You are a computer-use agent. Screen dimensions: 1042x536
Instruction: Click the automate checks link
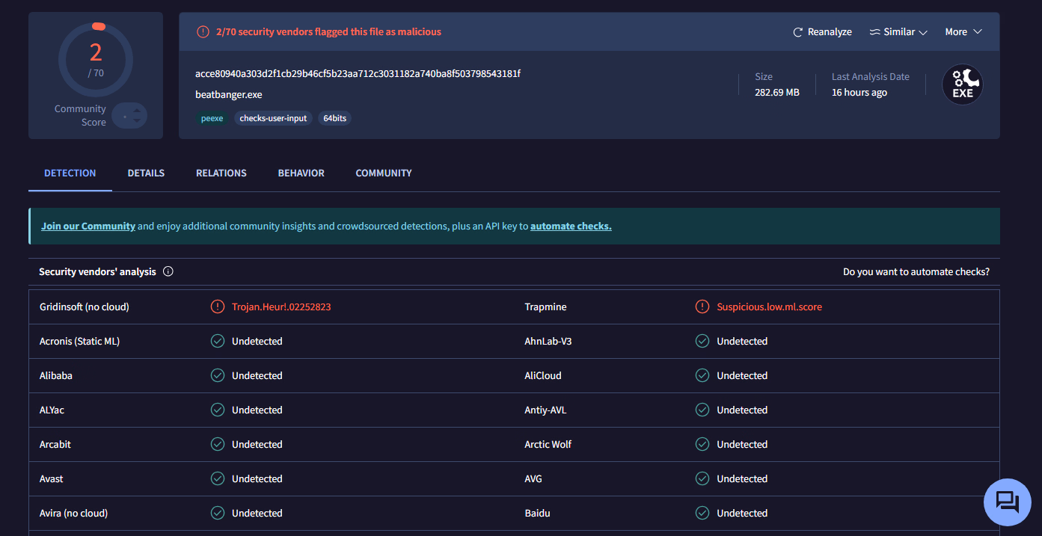click(571, 226)
